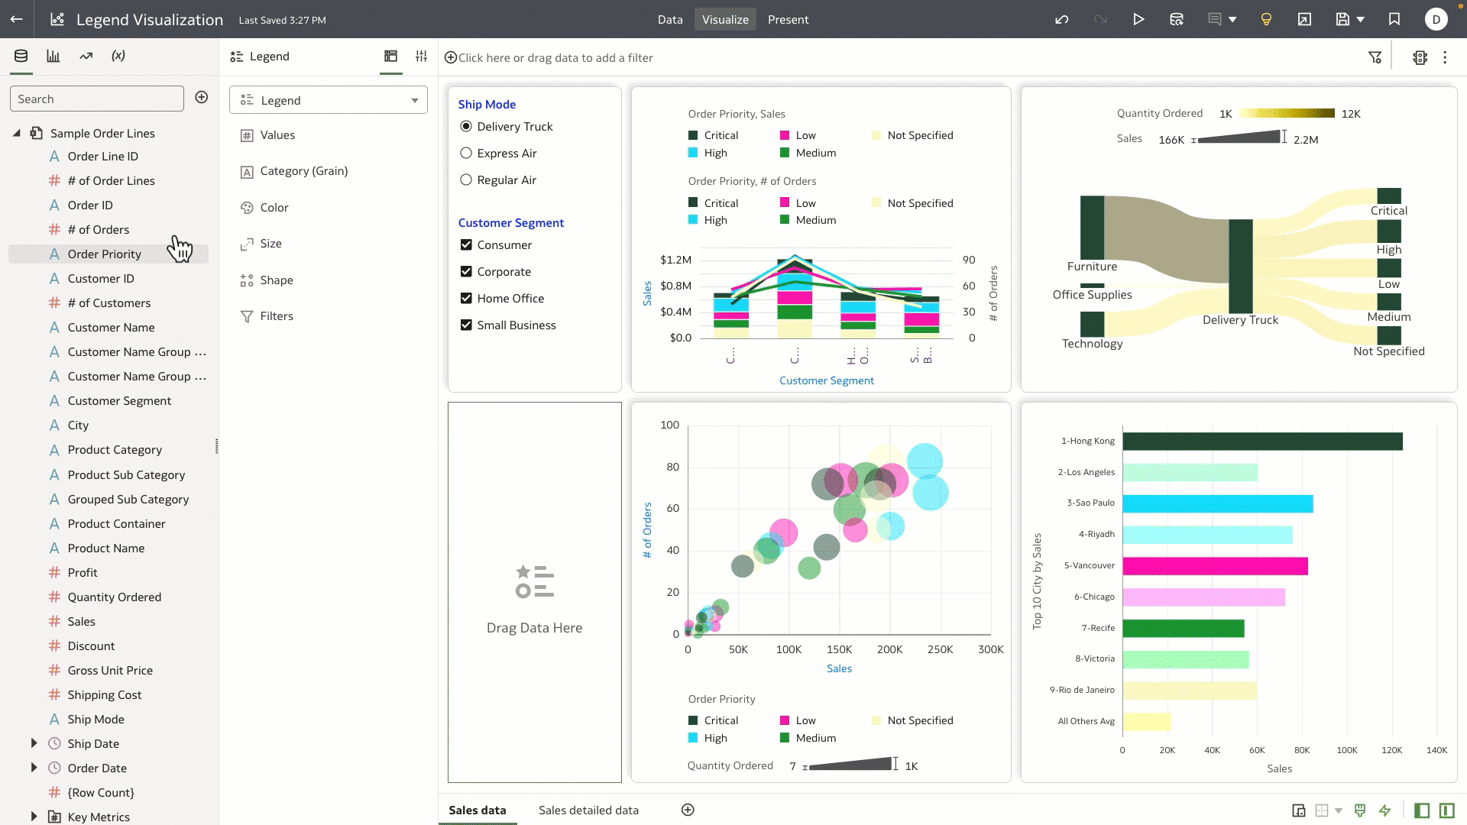Expand the Ship Date tree item
1467x825 pixels.
coord(34,743)
